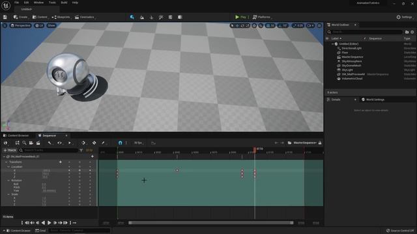Open the Sequencer playback options arrow icon

pos(70,143)
